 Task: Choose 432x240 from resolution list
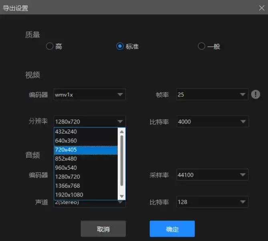[86, 132]
